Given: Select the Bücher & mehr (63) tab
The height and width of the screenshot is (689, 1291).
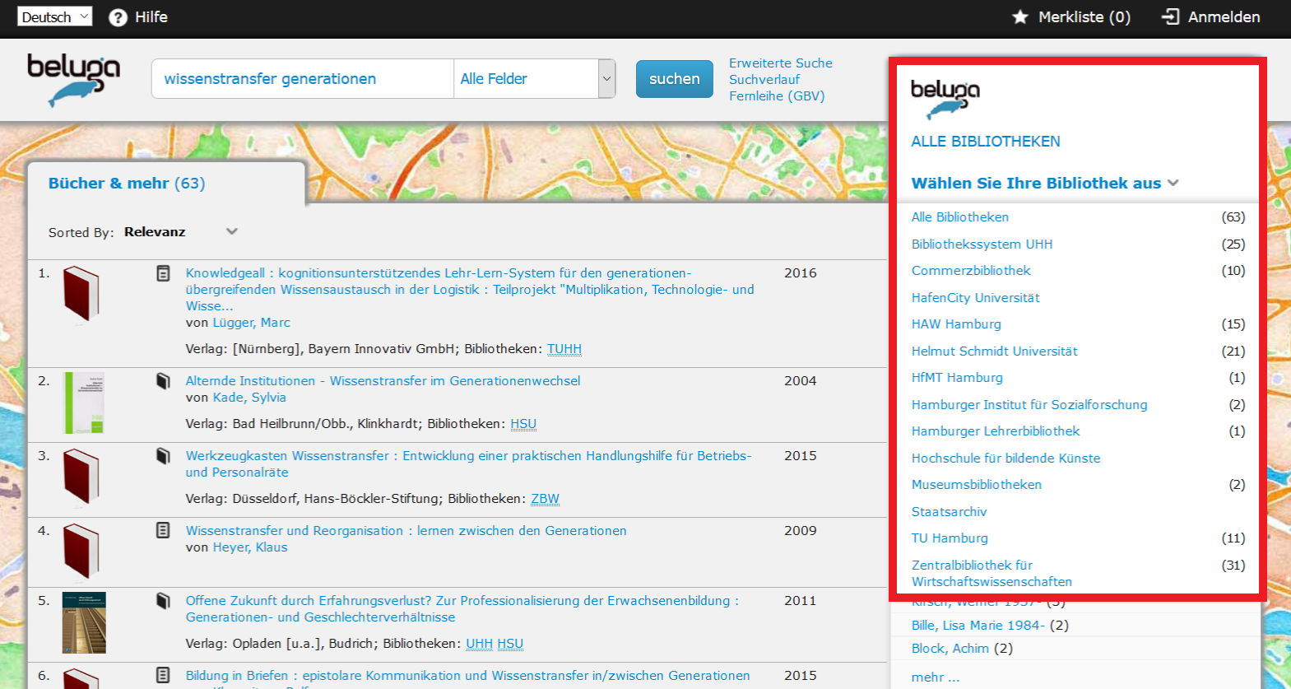Looking at the screenshot, I should 127,184.
